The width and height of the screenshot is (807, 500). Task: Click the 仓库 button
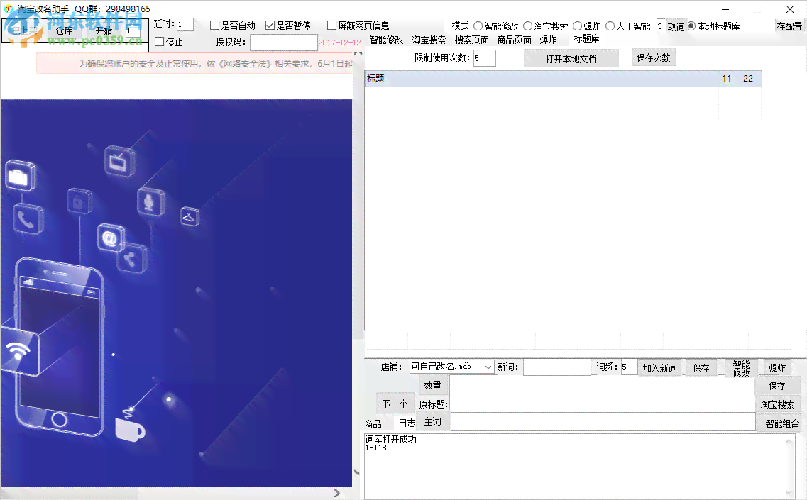[x=65, y=31]
